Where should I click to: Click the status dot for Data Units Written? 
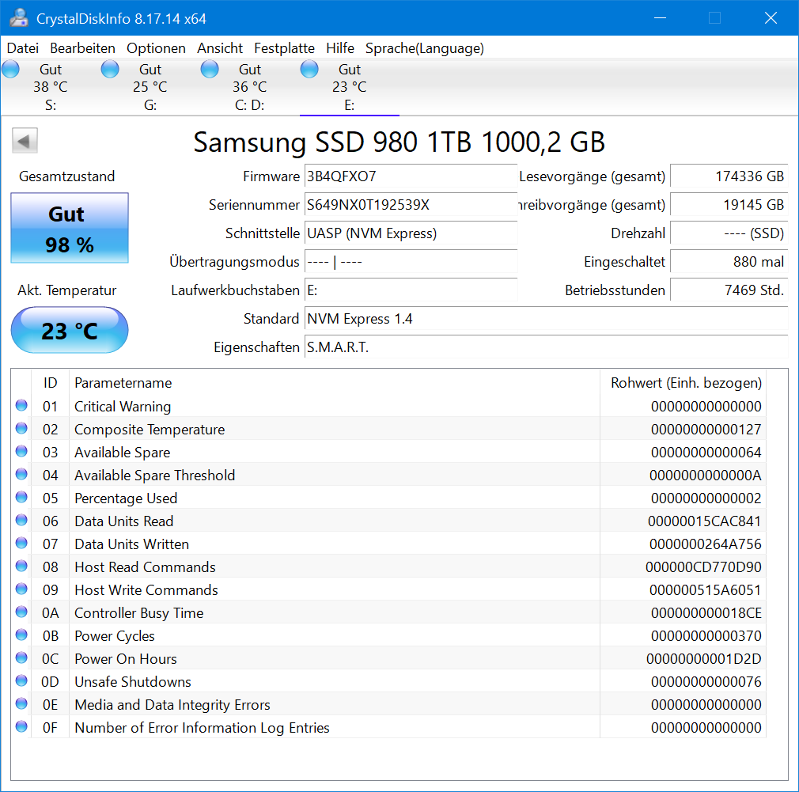point(21,543)
